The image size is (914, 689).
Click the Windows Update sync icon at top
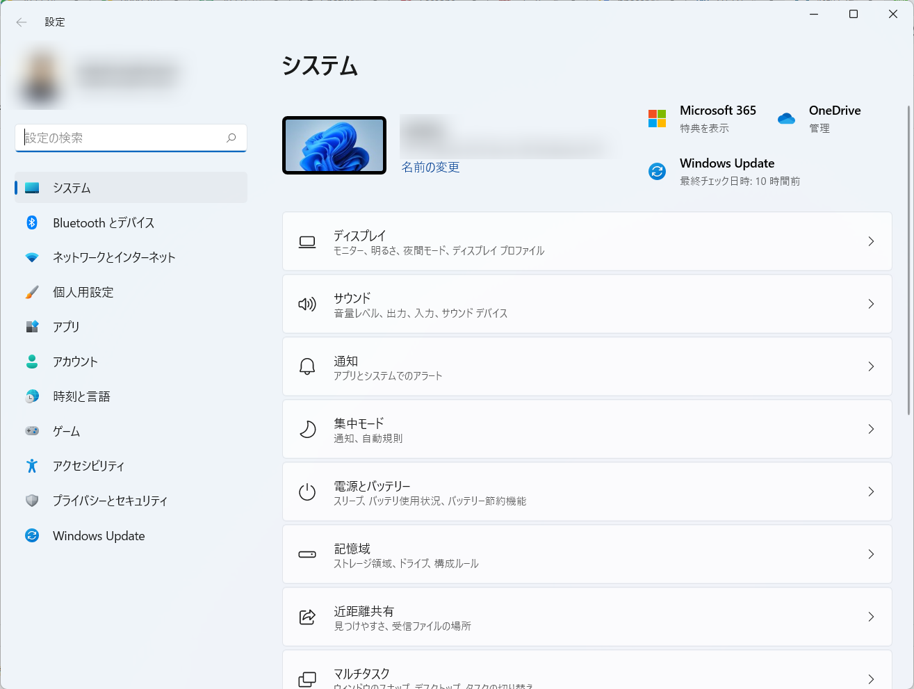coord(657,171)
